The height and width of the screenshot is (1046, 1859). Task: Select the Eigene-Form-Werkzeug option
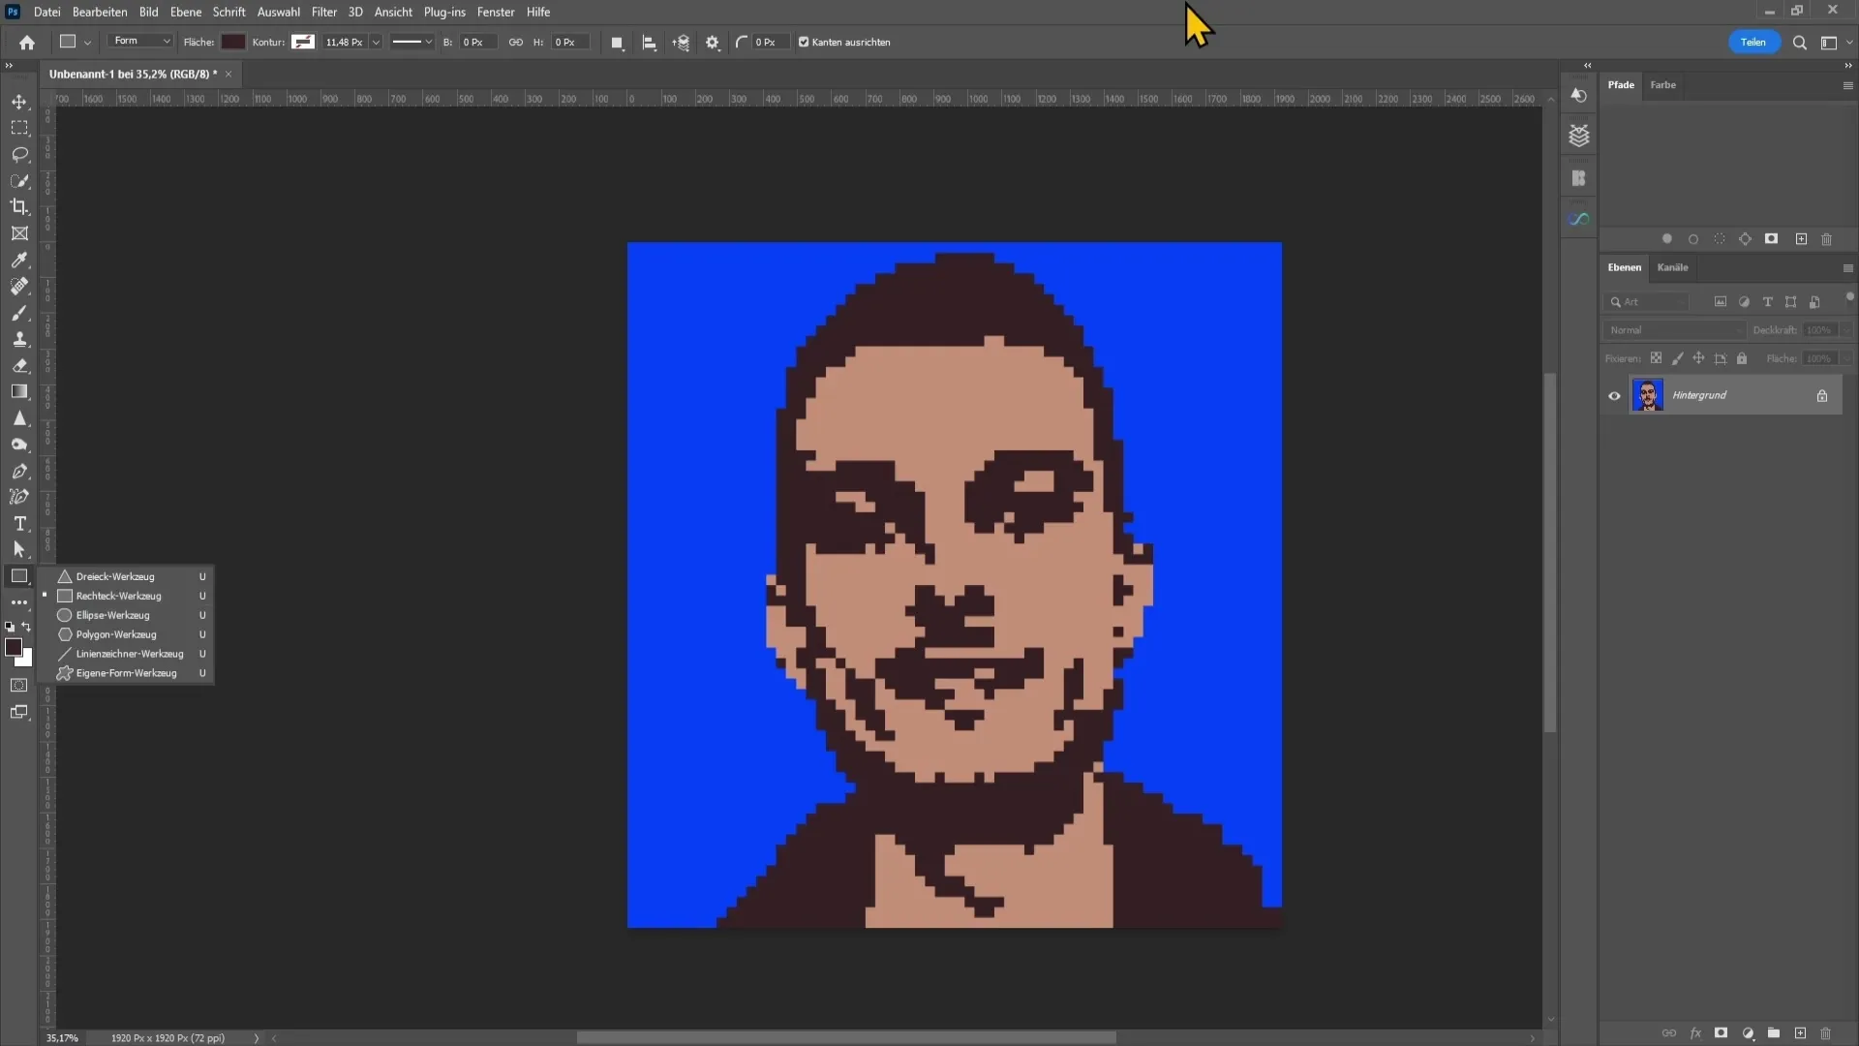tap(127, 673)
